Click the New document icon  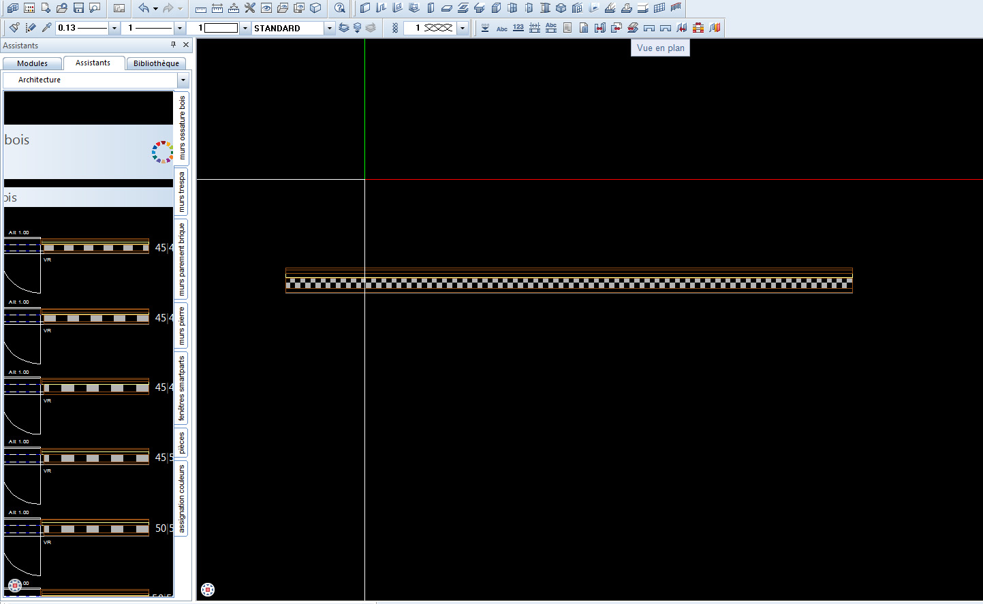tap(46, 8)
